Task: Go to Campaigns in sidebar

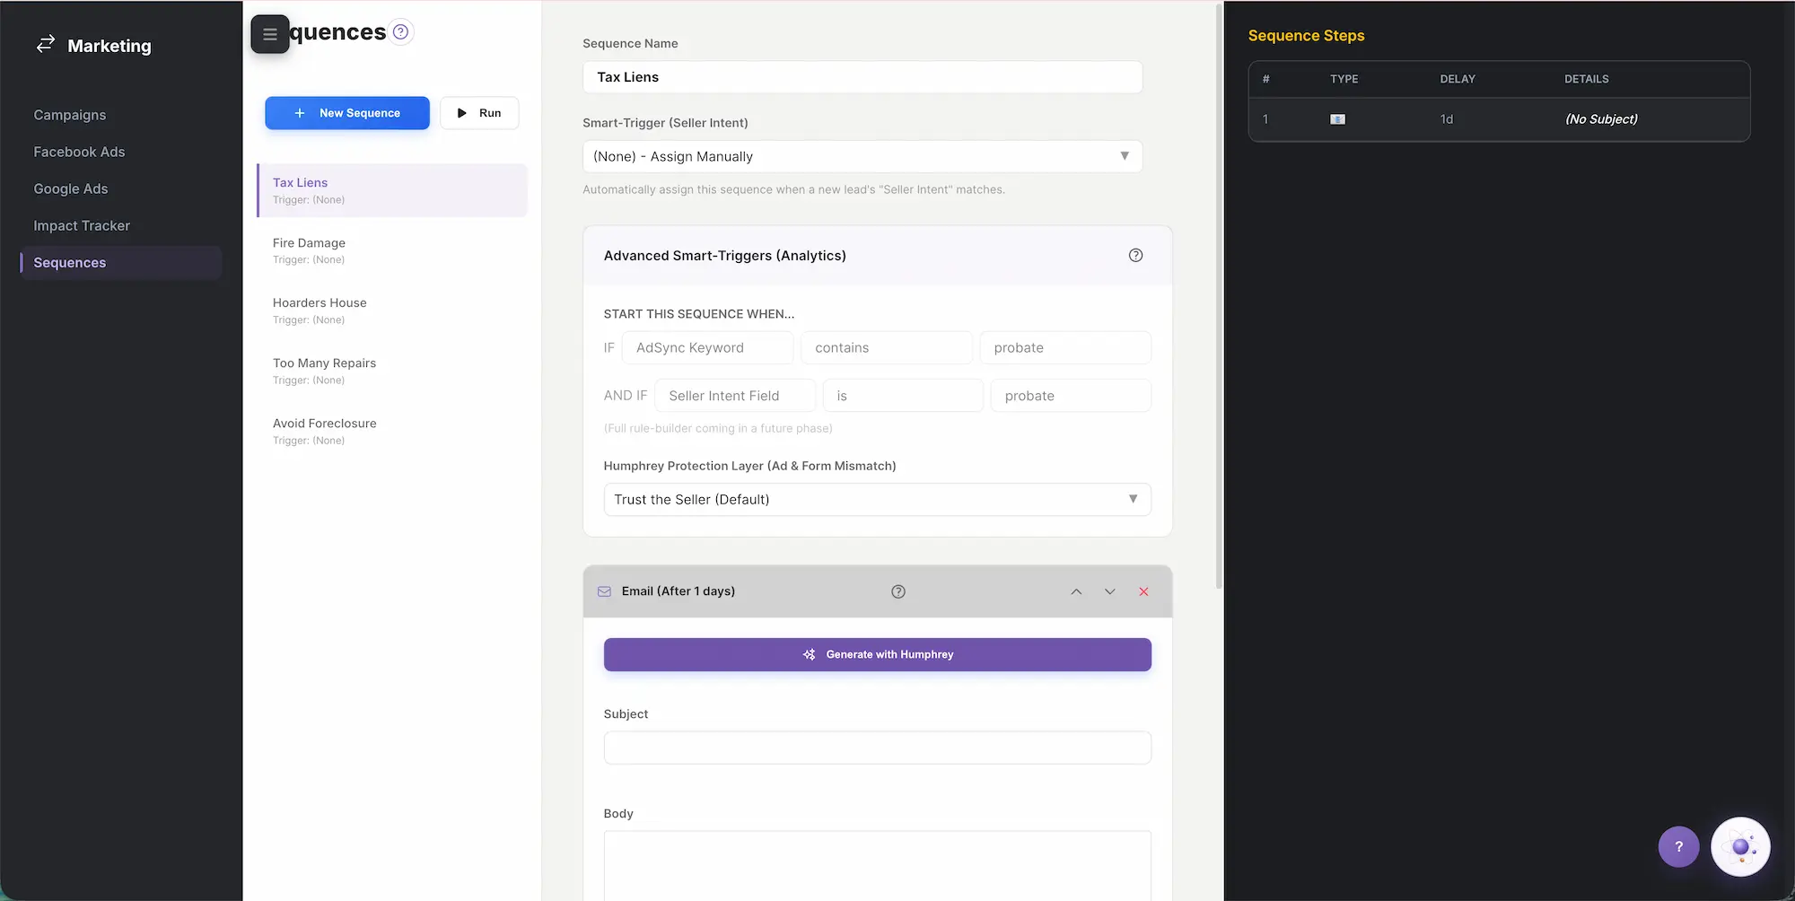Action: pyautogui.click(x=70, y=115)
